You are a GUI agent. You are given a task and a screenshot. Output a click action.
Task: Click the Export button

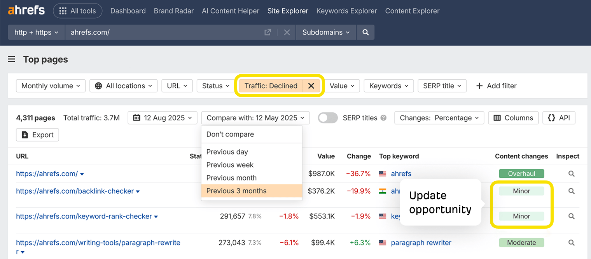point(37,135)
